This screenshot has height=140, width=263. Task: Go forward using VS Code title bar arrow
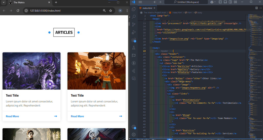coord(160,2)
